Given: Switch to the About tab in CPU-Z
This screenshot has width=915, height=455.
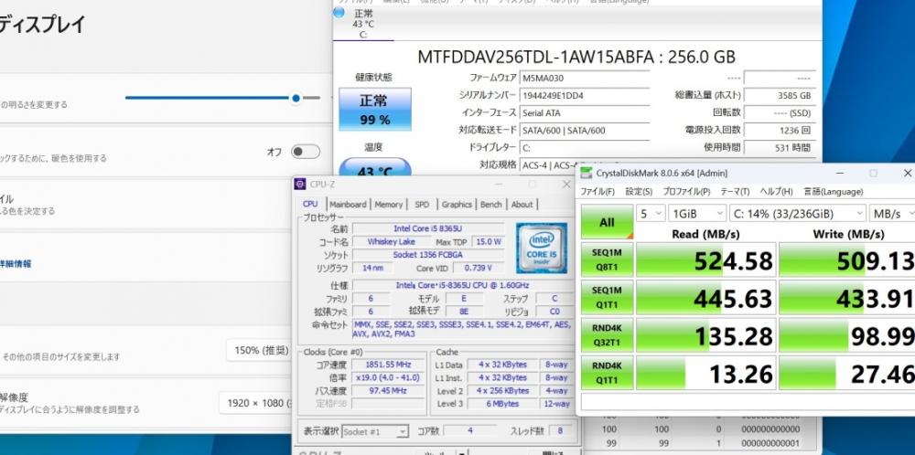Looking at the screenshot, I should point(522,205).
